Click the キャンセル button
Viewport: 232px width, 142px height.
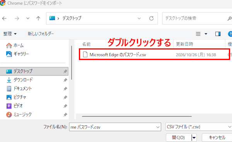(217, 138)
